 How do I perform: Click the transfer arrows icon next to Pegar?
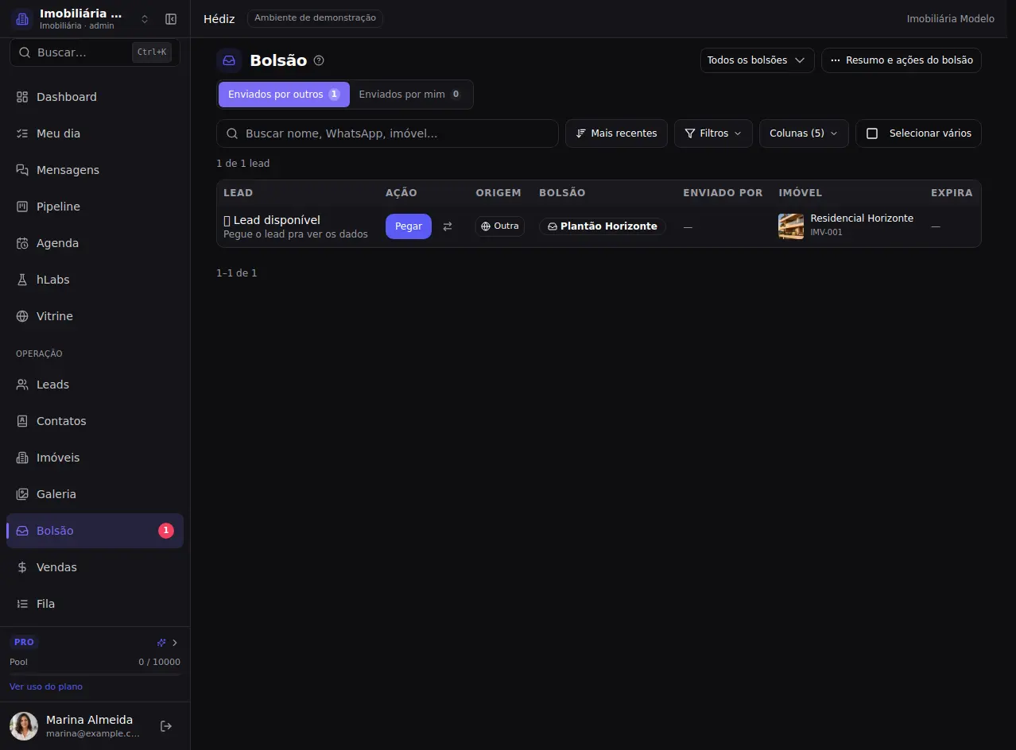[448, 226]
